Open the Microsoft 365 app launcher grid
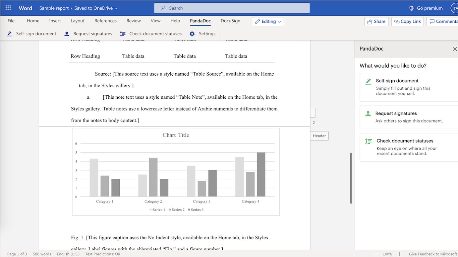This screenshot has height=257, width=458. pos(8,8)
